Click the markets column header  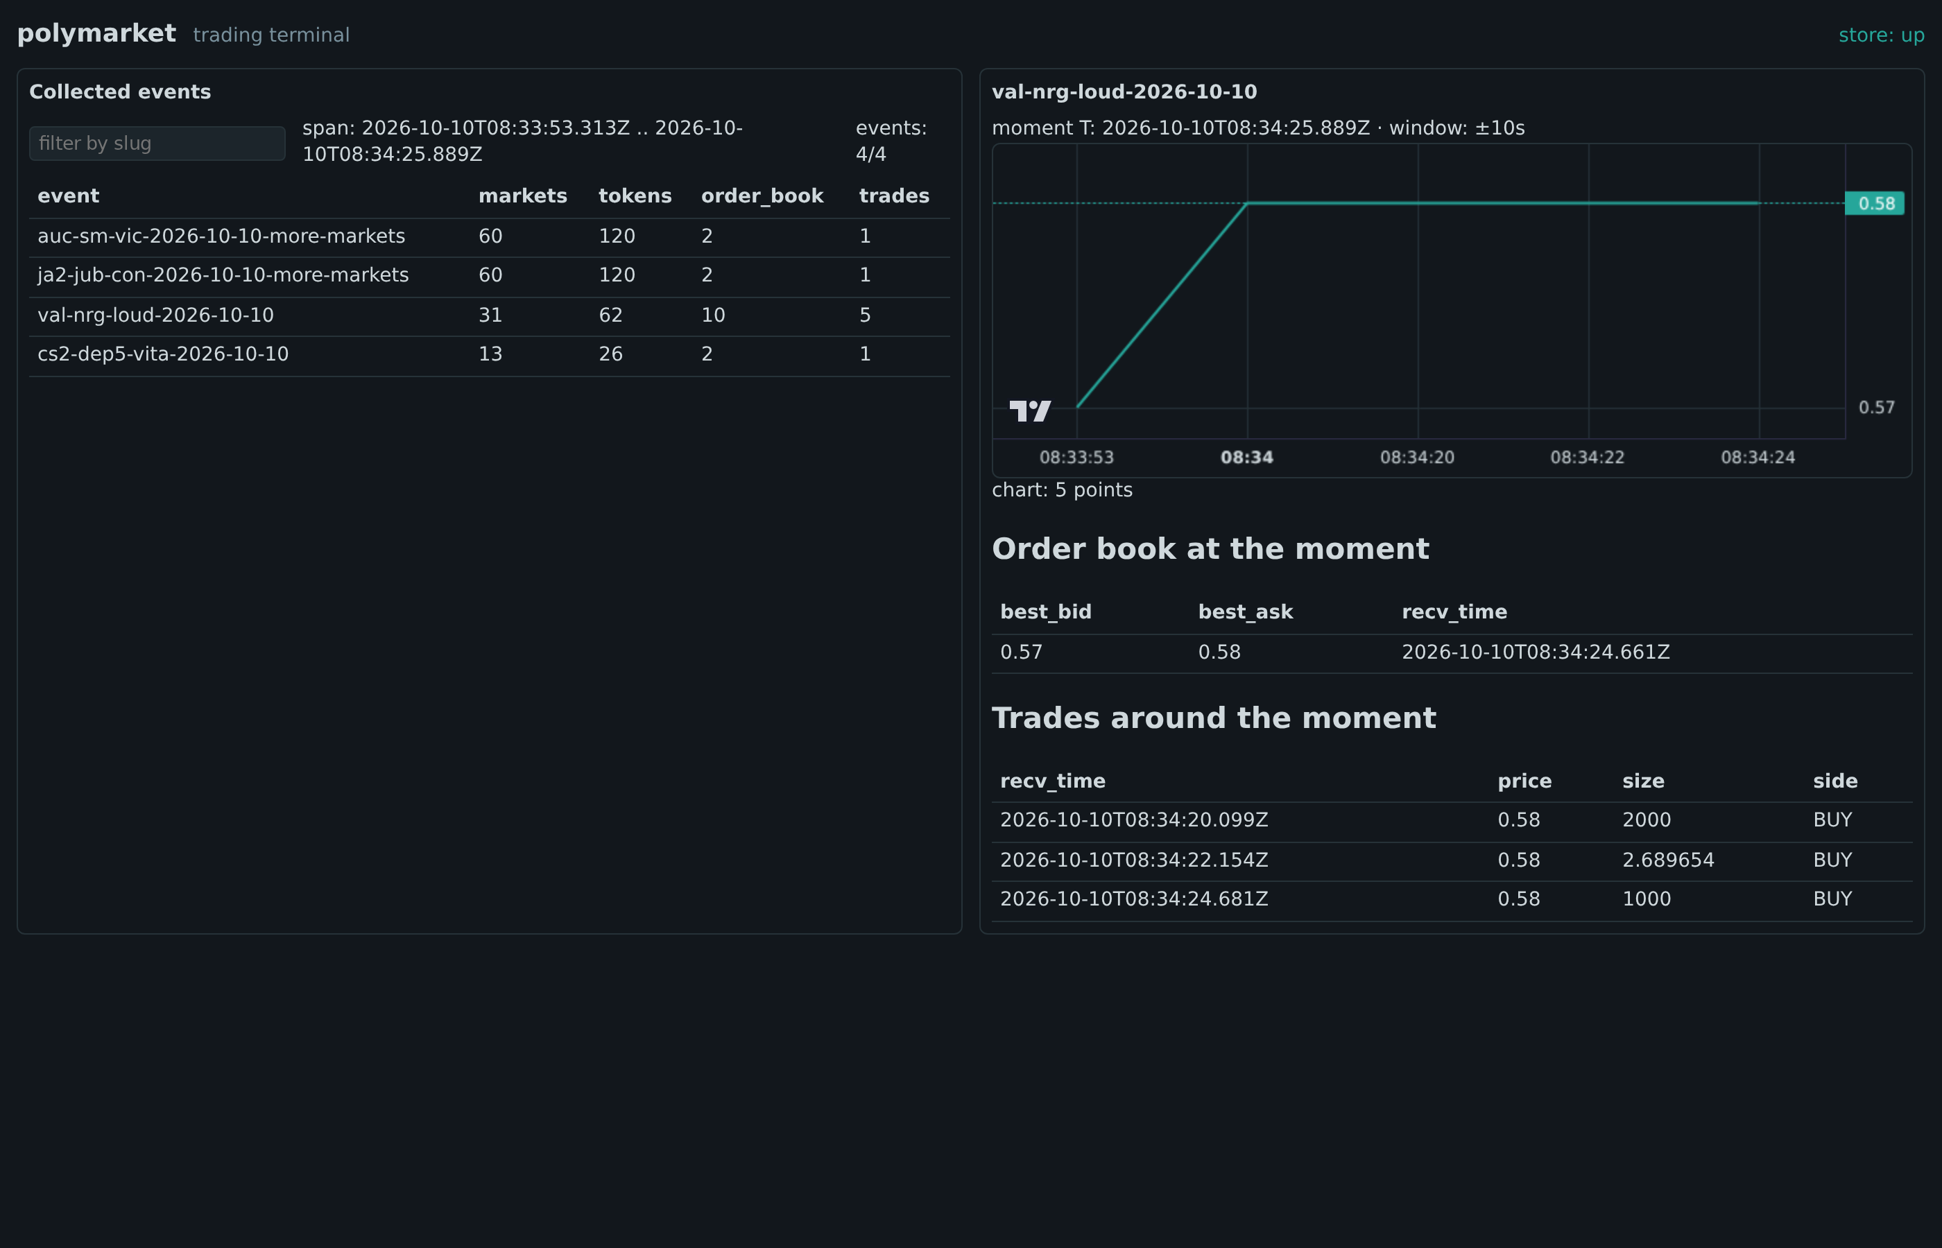[x=523, y=196]
